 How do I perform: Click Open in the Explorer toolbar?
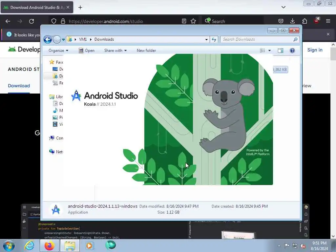pos(87,51)
